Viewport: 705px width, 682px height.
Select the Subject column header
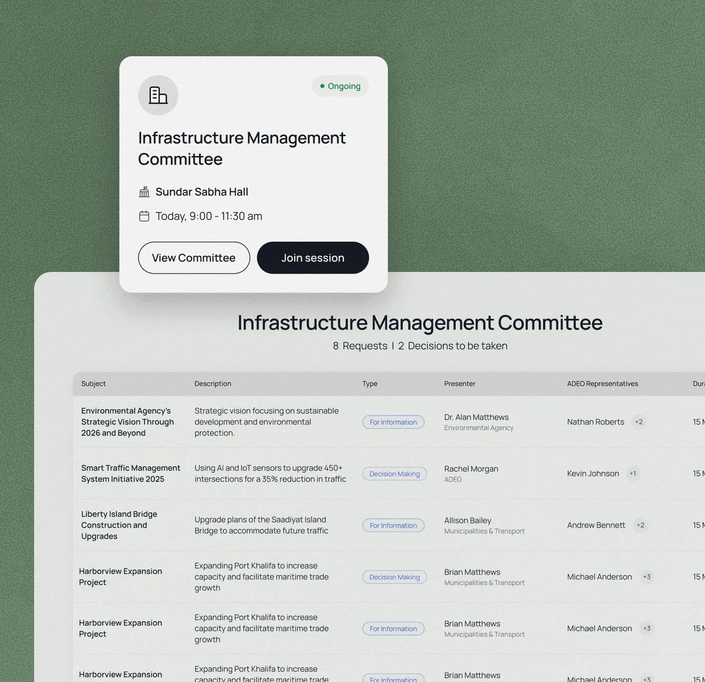point(93,384)
